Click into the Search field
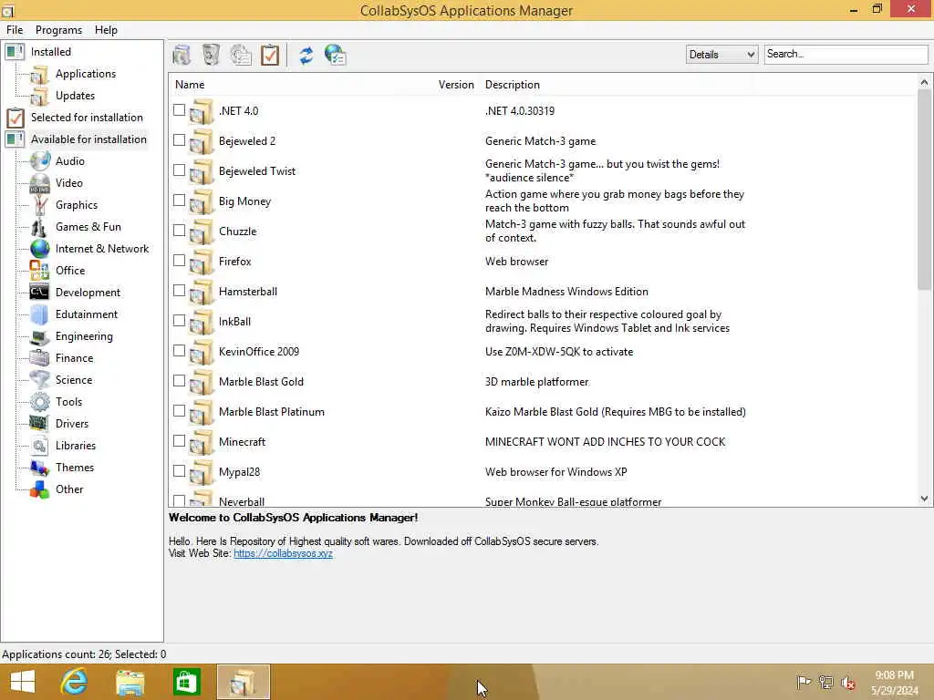 pyautogui.click(x=846, y=54)
